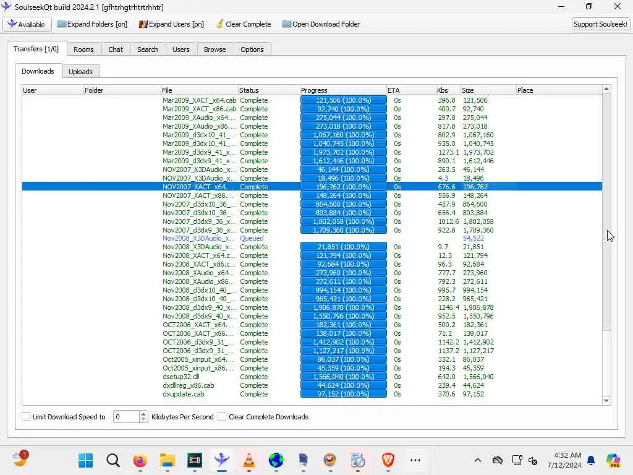The width and height of the screenshot is (633, 475).
Task: Sort by the Kbs column header
Action: [448, 90]
